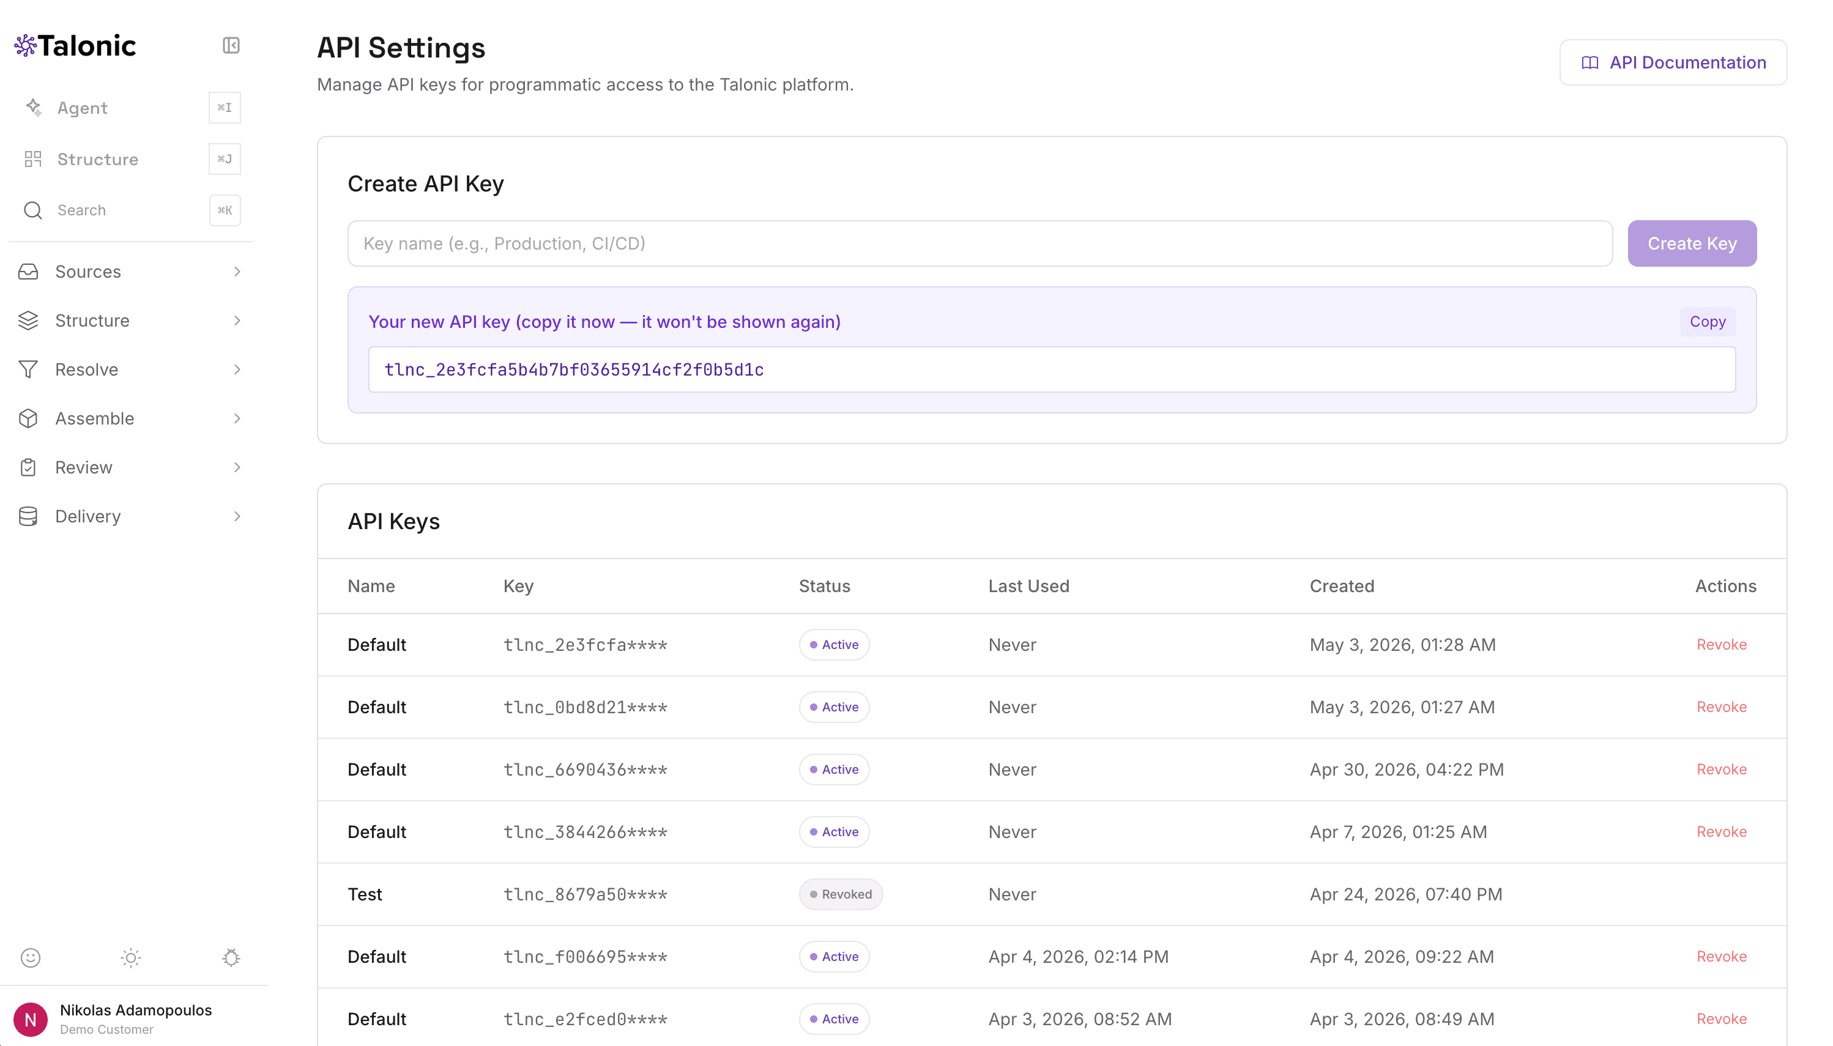
Task: Click the Name column header
Action: click(371, 586)
